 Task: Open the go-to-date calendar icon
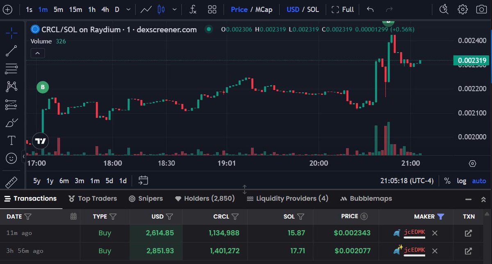coord(143,180)
